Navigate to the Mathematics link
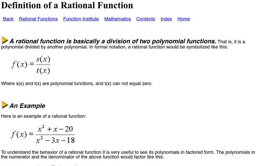Image resolution: width=256 pixels, height=166 pixels. [117, 19]
